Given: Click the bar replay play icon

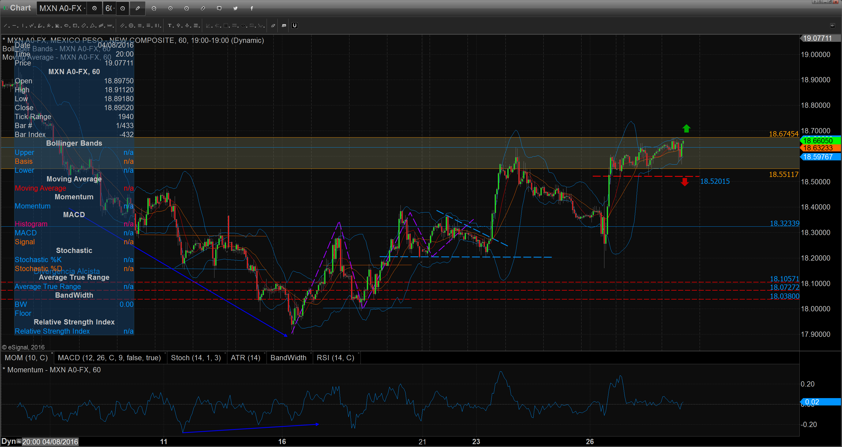Looking at the screenshot, I should click(x=170, y=8).
